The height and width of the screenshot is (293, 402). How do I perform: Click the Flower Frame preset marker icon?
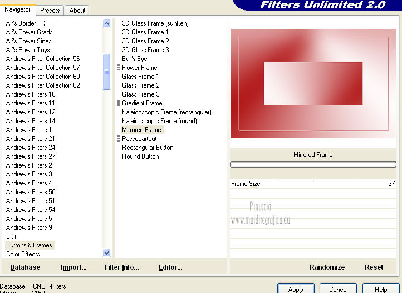click(119, 68)
